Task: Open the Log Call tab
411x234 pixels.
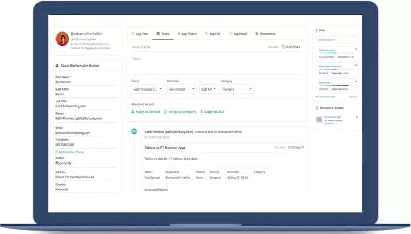Action: coord(213,34)
